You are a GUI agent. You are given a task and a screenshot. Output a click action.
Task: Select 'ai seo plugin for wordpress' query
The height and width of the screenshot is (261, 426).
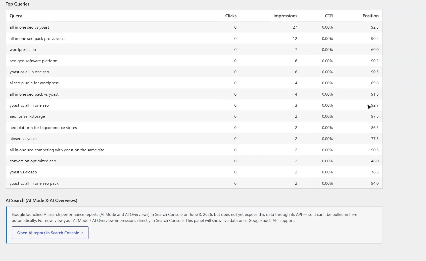coord(34,83)
